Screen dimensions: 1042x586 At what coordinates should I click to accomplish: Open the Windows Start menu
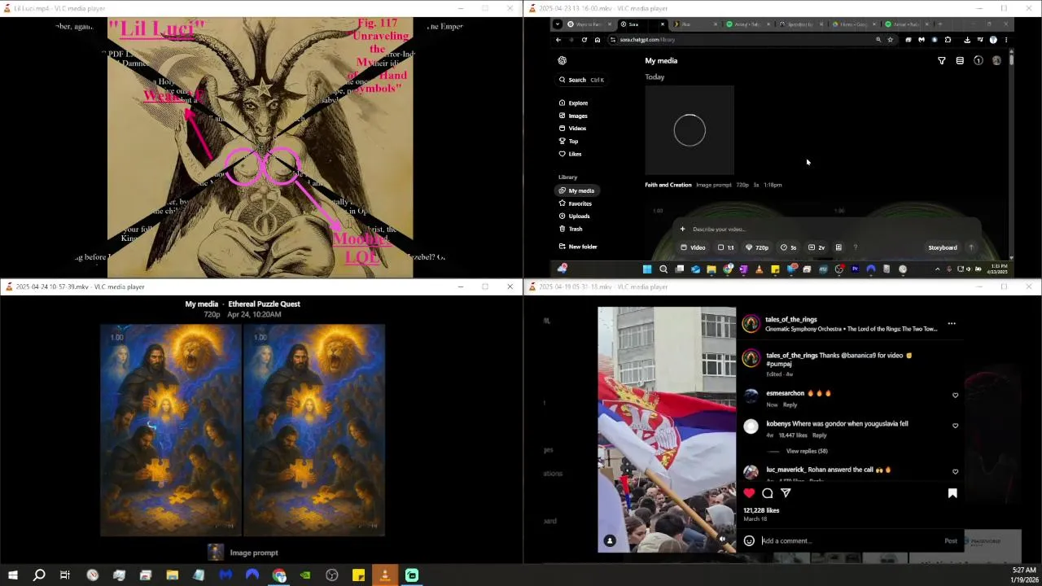(12, 575)
